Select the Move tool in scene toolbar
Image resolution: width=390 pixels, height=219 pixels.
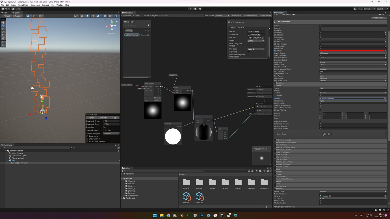pyautogui.click(x=3, y=26)
